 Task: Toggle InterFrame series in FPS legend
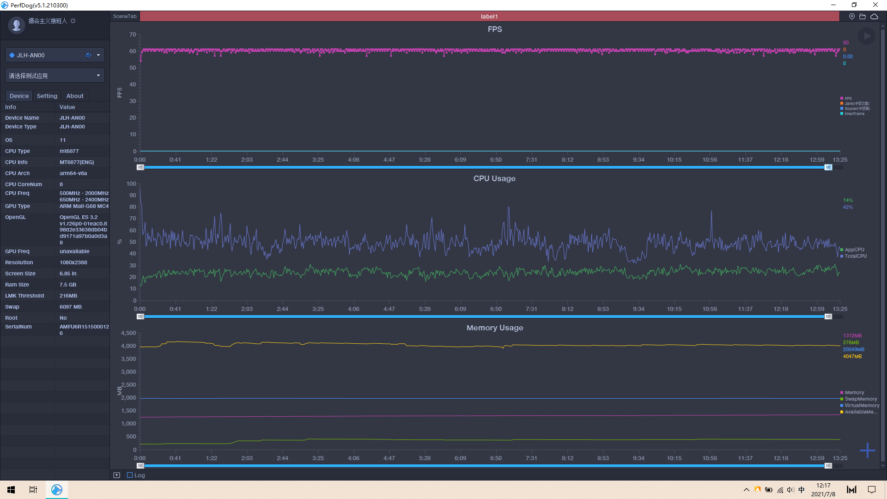(x=852, y=114)
